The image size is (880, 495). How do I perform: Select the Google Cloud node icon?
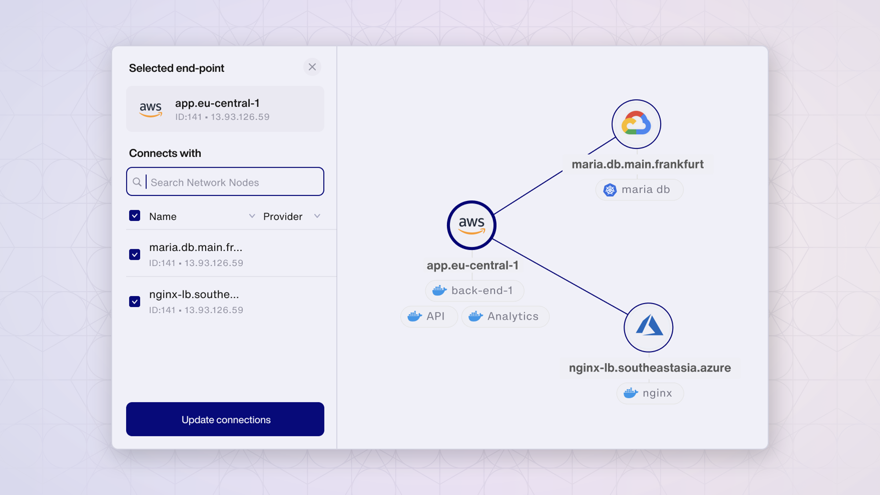pos(636,124)
